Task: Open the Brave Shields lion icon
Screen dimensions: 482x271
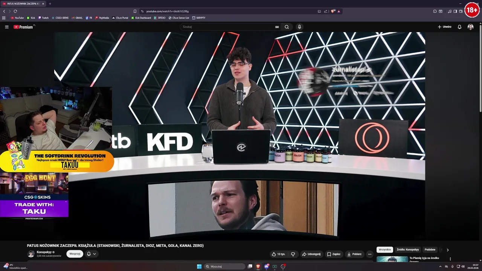Action: (x=333, y=11)
